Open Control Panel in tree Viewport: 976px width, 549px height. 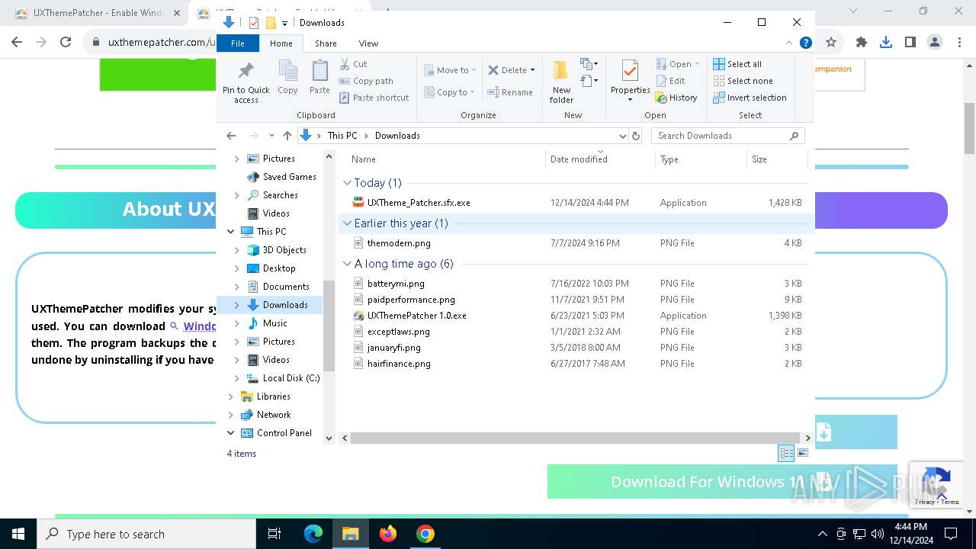[x=284, y=433]
